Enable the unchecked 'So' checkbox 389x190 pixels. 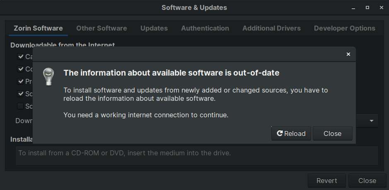pos(20,106)
